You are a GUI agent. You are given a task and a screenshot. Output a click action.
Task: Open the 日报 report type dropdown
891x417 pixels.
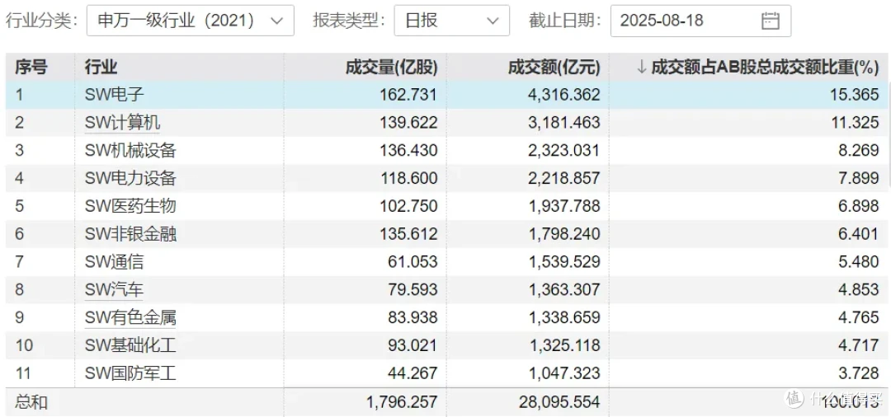tap(452, 21)
